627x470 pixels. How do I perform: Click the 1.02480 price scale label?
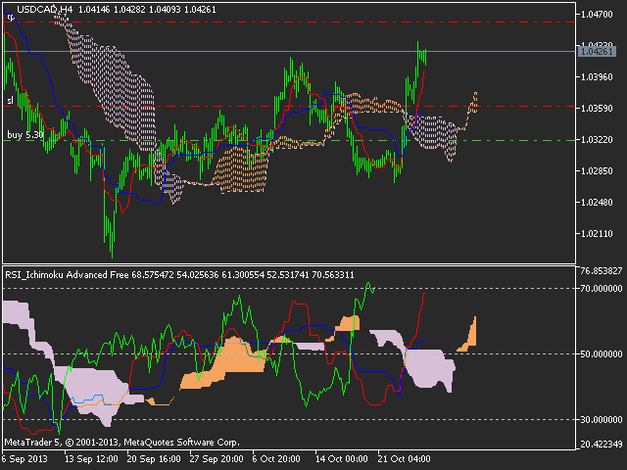click(x=597, y=203)
